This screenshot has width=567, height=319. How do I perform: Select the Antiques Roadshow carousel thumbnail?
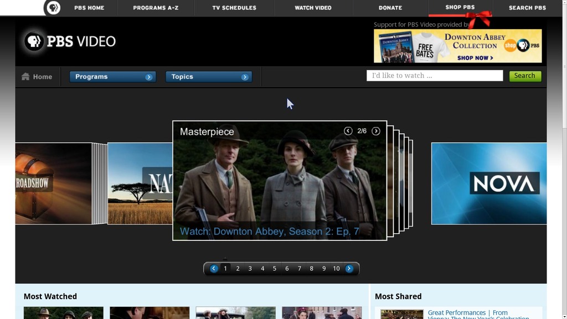click(x=54, y=184)
